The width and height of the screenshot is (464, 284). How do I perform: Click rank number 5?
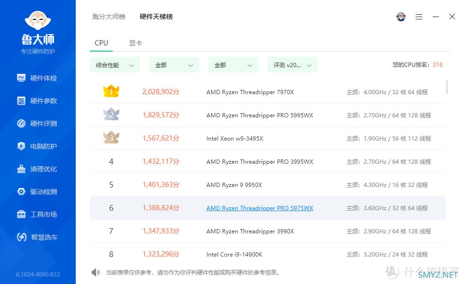111,185
